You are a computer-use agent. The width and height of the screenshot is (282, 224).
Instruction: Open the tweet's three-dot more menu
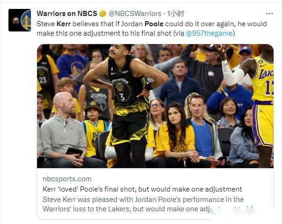coord(269,14)
